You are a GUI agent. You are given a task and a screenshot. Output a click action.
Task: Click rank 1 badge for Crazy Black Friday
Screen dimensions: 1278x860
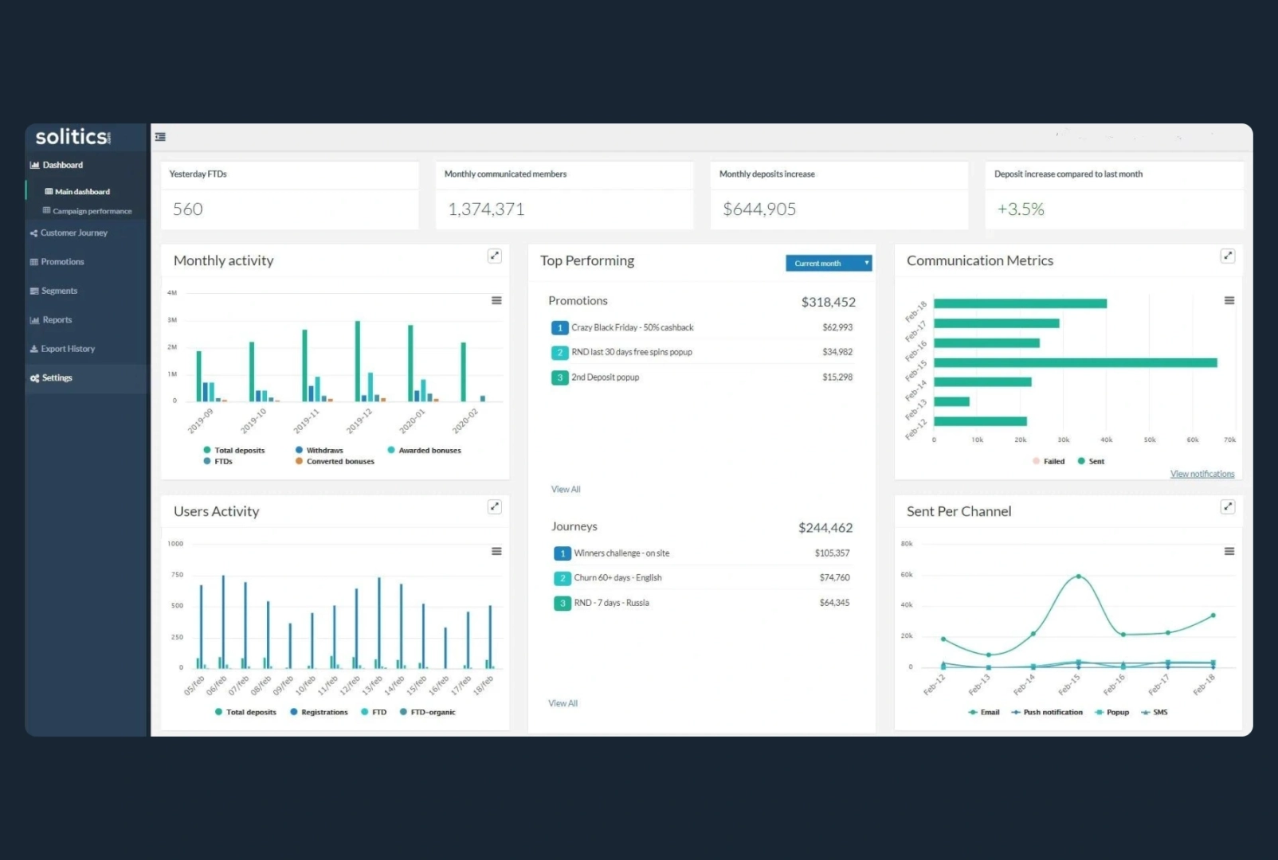point(559,328)
